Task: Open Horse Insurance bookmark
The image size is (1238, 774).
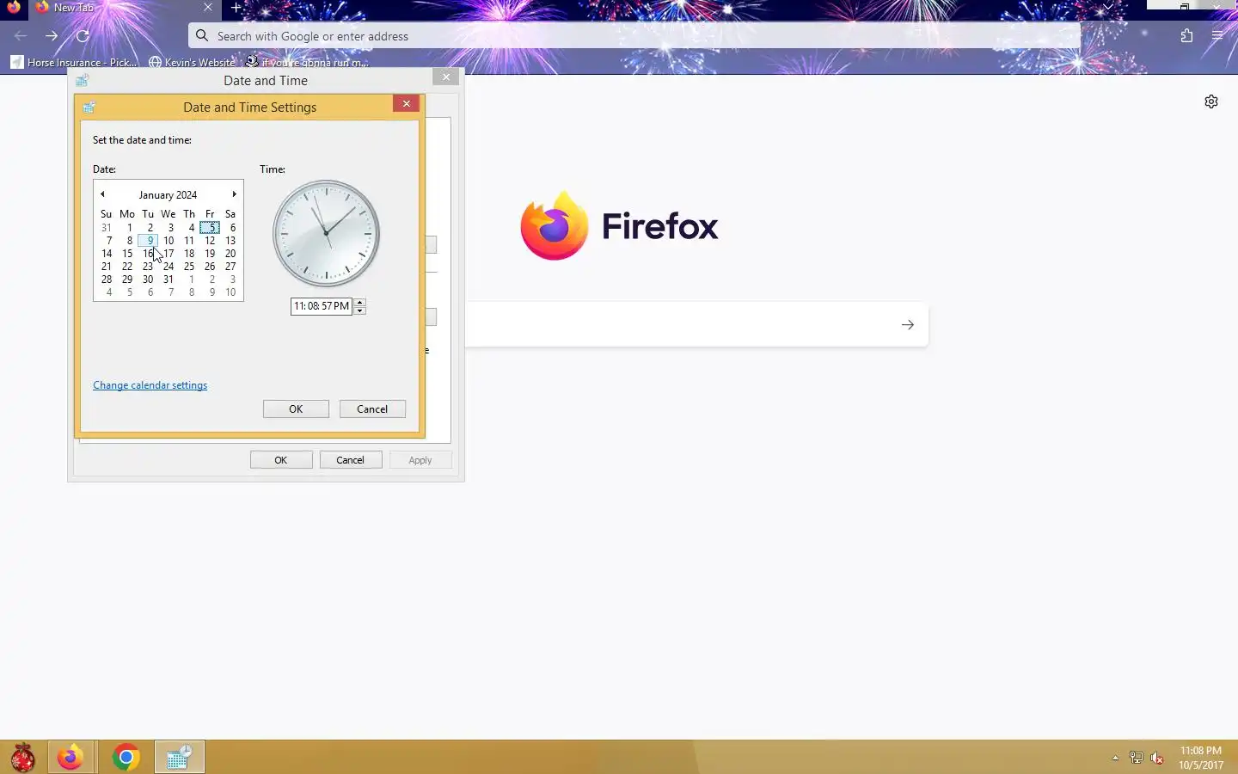Action: (x=74, y=62)
